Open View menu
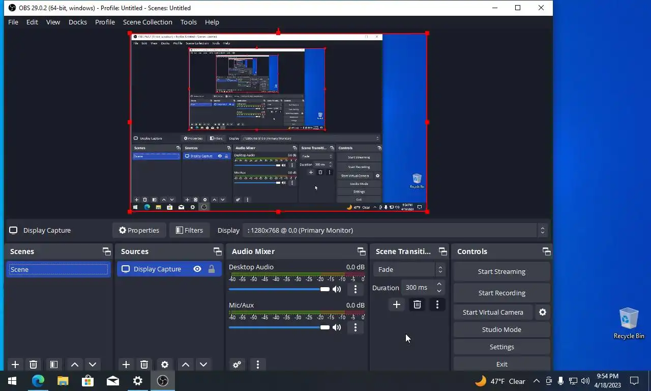This screenshot has width=651, height=391. [x=53, y=22]
